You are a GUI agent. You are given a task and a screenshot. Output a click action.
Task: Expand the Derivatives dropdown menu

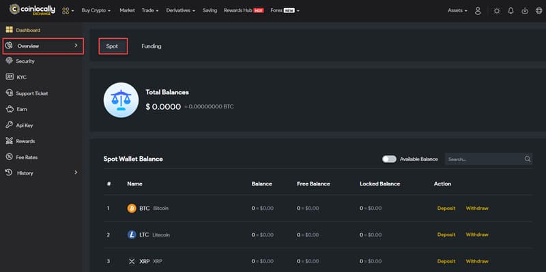coord(181,10)
